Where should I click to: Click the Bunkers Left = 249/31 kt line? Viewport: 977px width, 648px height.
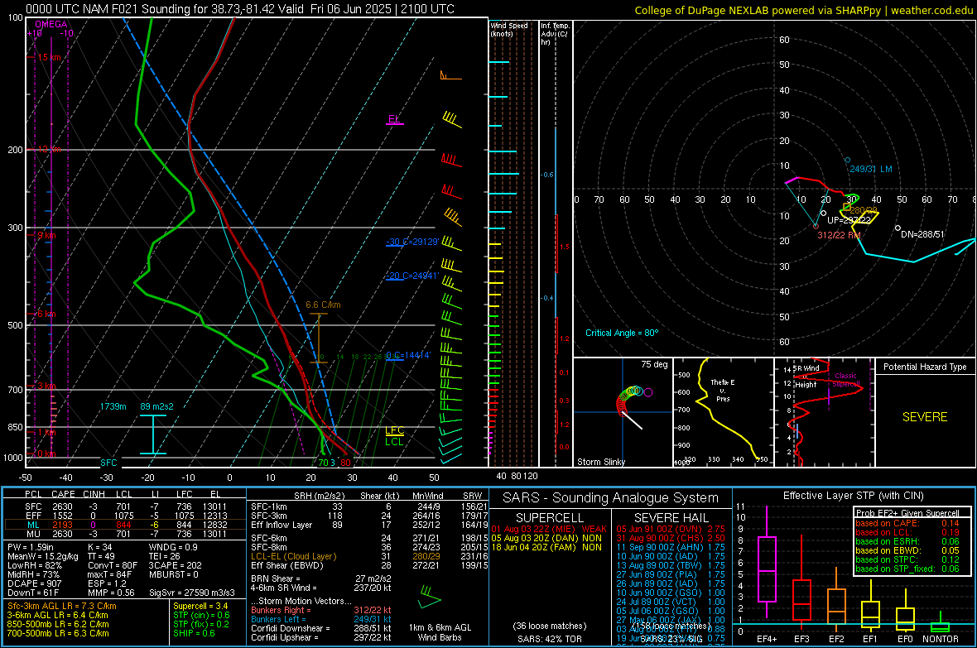point(321,619)
